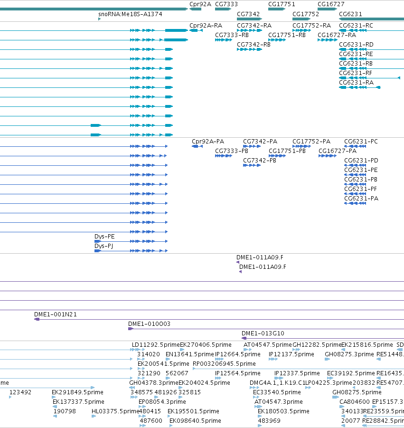Select the Dys-PJ protein feature

[131, 251]
